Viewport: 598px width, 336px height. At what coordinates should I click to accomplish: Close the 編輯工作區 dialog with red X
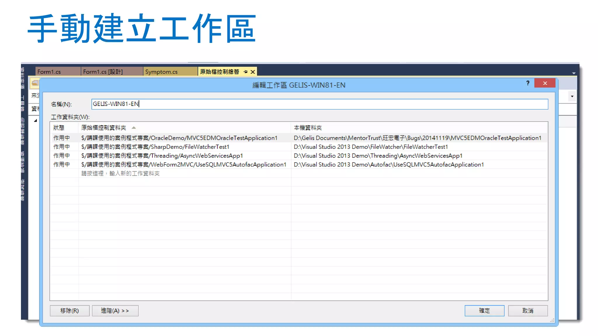click(545, 83)
